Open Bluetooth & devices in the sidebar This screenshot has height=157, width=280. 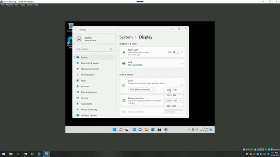94,63
